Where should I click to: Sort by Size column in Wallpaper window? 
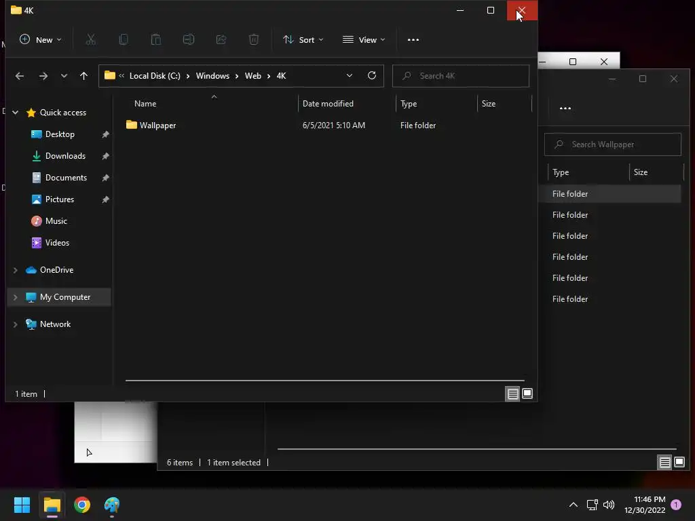(641, 172)
